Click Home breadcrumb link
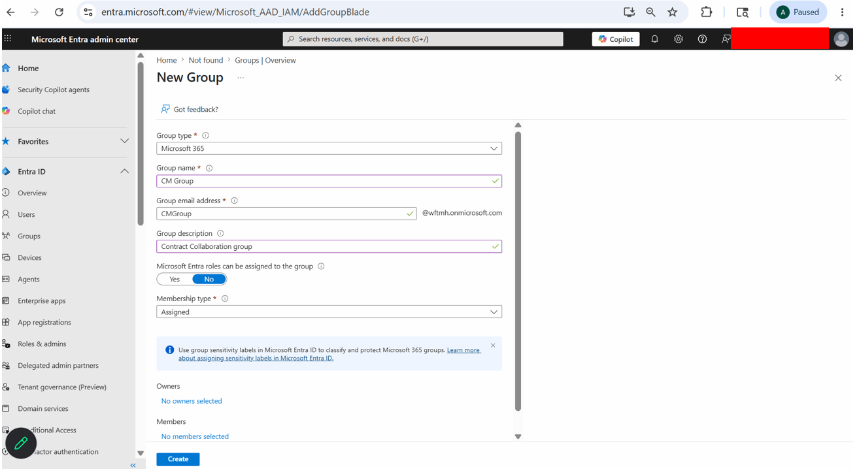Viewport: 859px width, 469px height. click(167, 60)
